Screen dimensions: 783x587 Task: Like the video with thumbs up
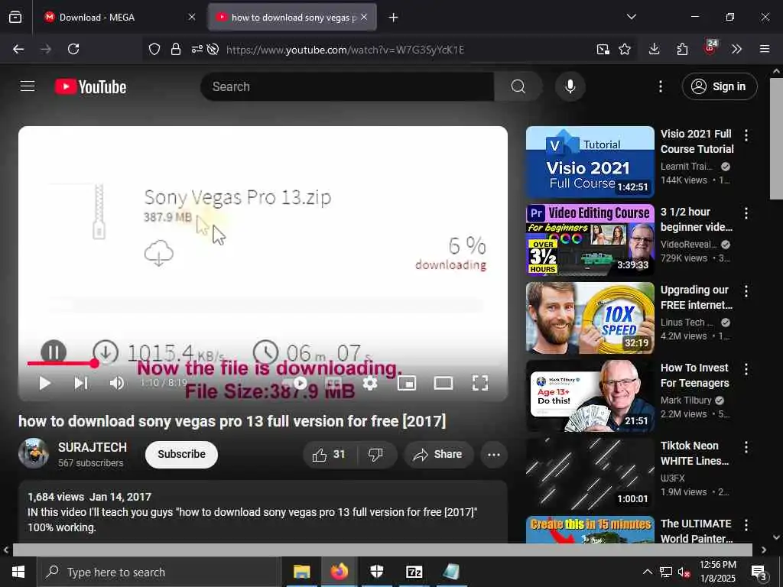[329, 454]
